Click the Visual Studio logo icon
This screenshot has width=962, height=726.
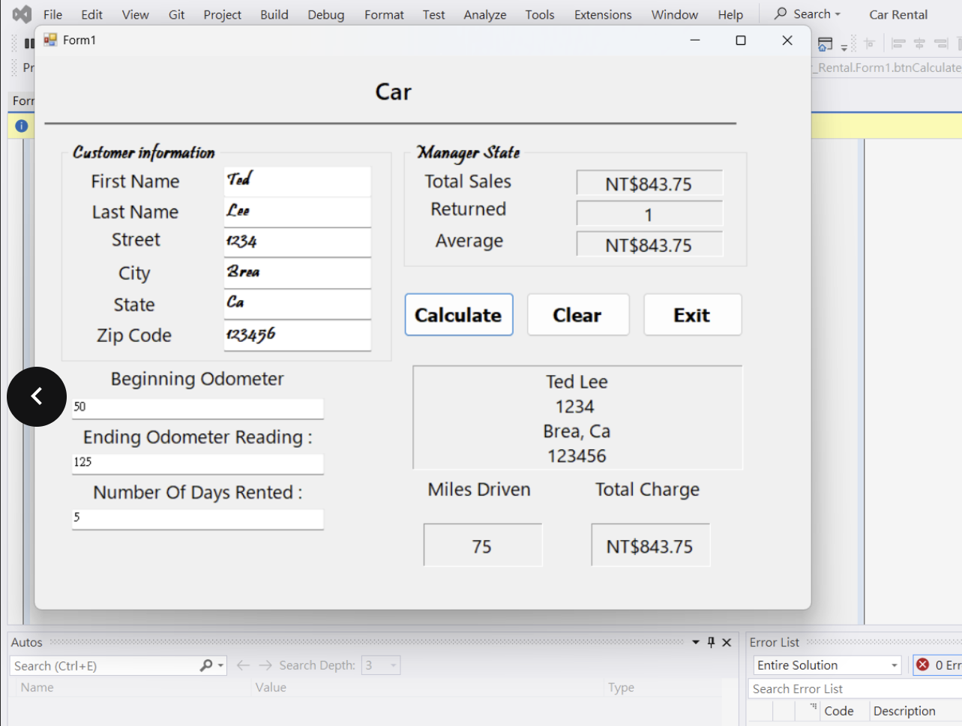tap(22, 14)
